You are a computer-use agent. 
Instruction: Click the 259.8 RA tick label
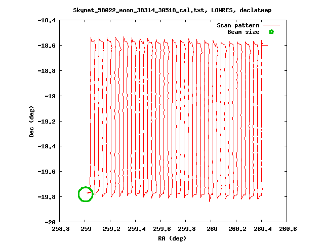(x=187, y=229)
